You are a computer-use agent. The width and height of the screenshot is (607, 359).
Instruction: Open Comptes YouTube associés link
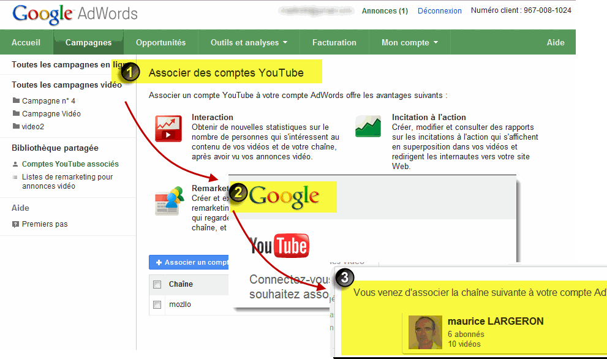[70, 164]
